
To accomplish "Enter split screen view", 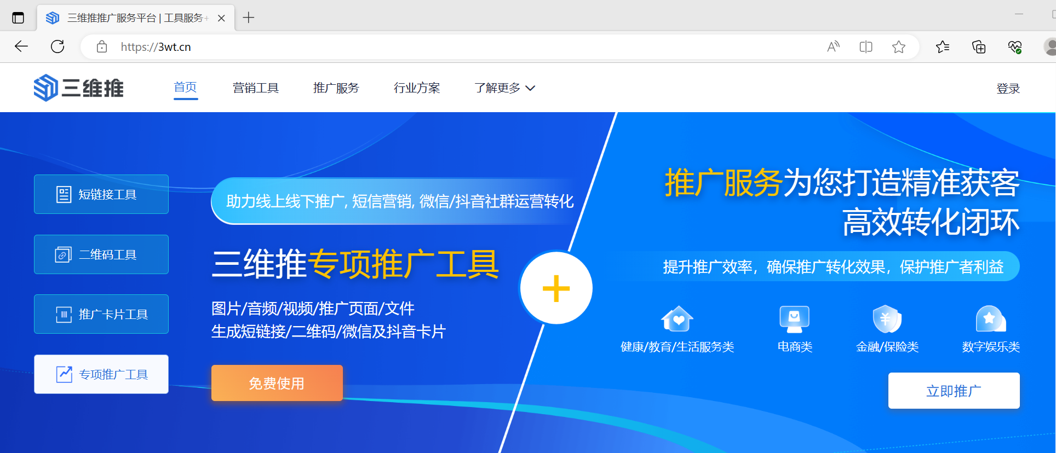I will pyautogui.click(x=866, y=47).
